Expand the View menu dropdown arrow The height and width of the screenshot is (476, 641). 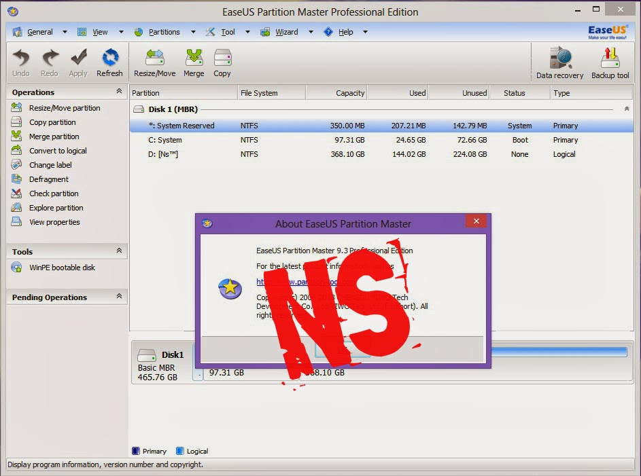coord(121,32)
